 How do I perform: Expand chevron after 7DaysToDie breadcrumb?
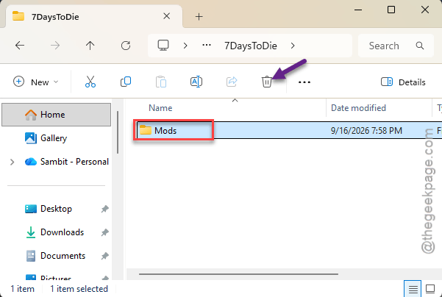(293, 46)
